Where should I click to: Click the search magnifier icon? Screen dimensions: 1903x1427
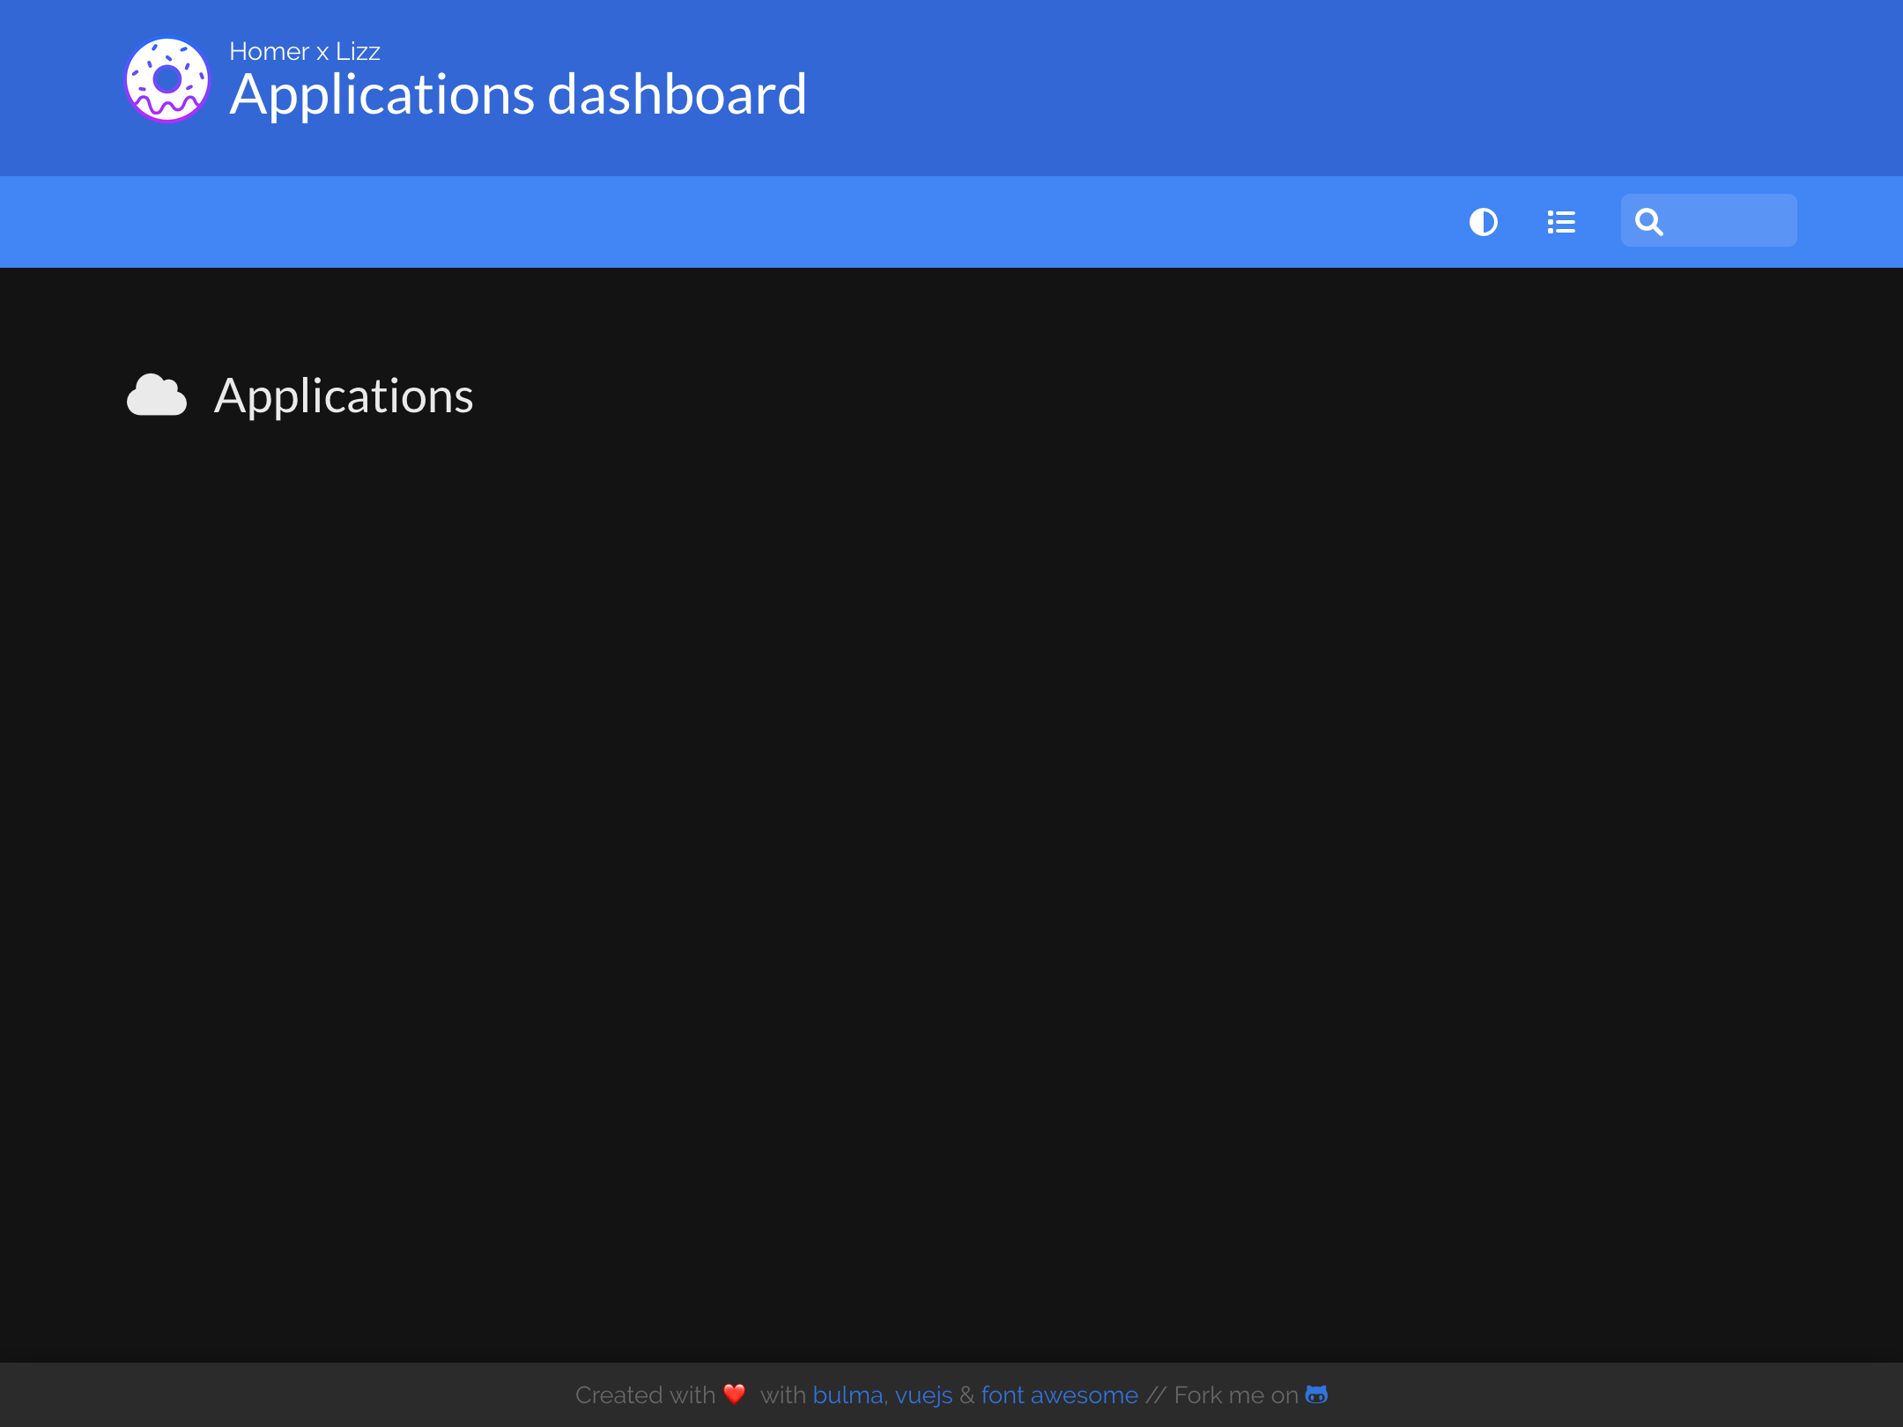(1649, 222)
